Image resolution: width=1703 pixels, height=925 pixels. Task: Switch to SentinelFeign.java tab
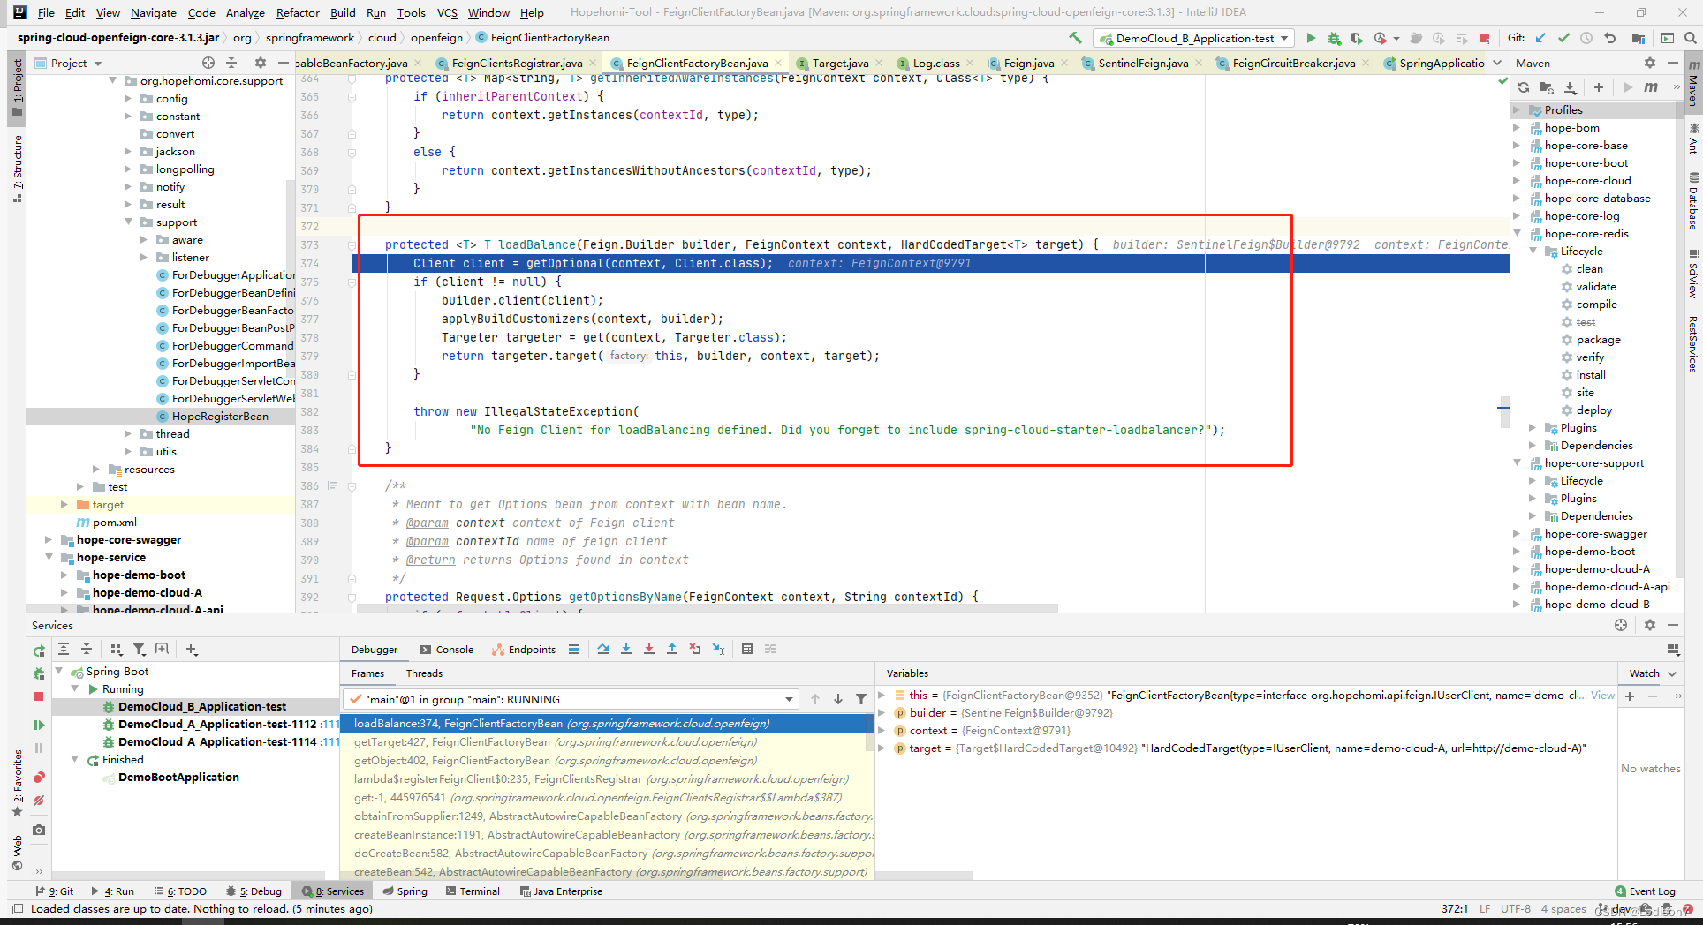[1143, 63]
